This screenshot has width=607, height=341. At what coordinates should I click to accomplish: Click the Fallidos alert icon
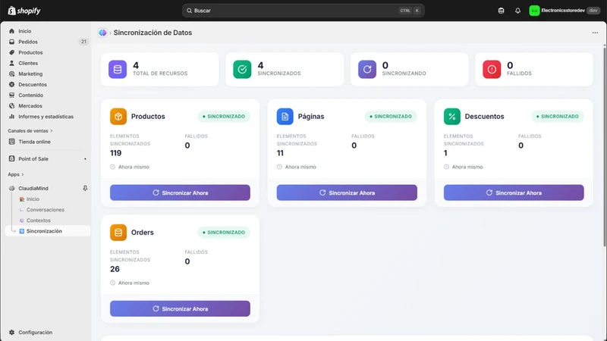(x=492, y=69)
